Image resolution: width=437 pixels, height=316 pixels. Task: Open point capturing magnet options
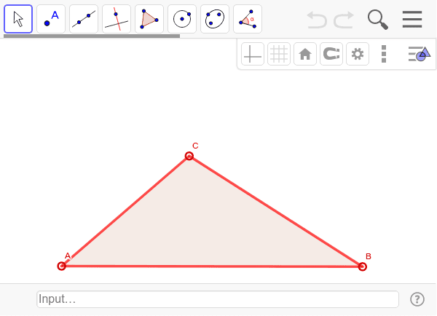click(x=331, y=54)
